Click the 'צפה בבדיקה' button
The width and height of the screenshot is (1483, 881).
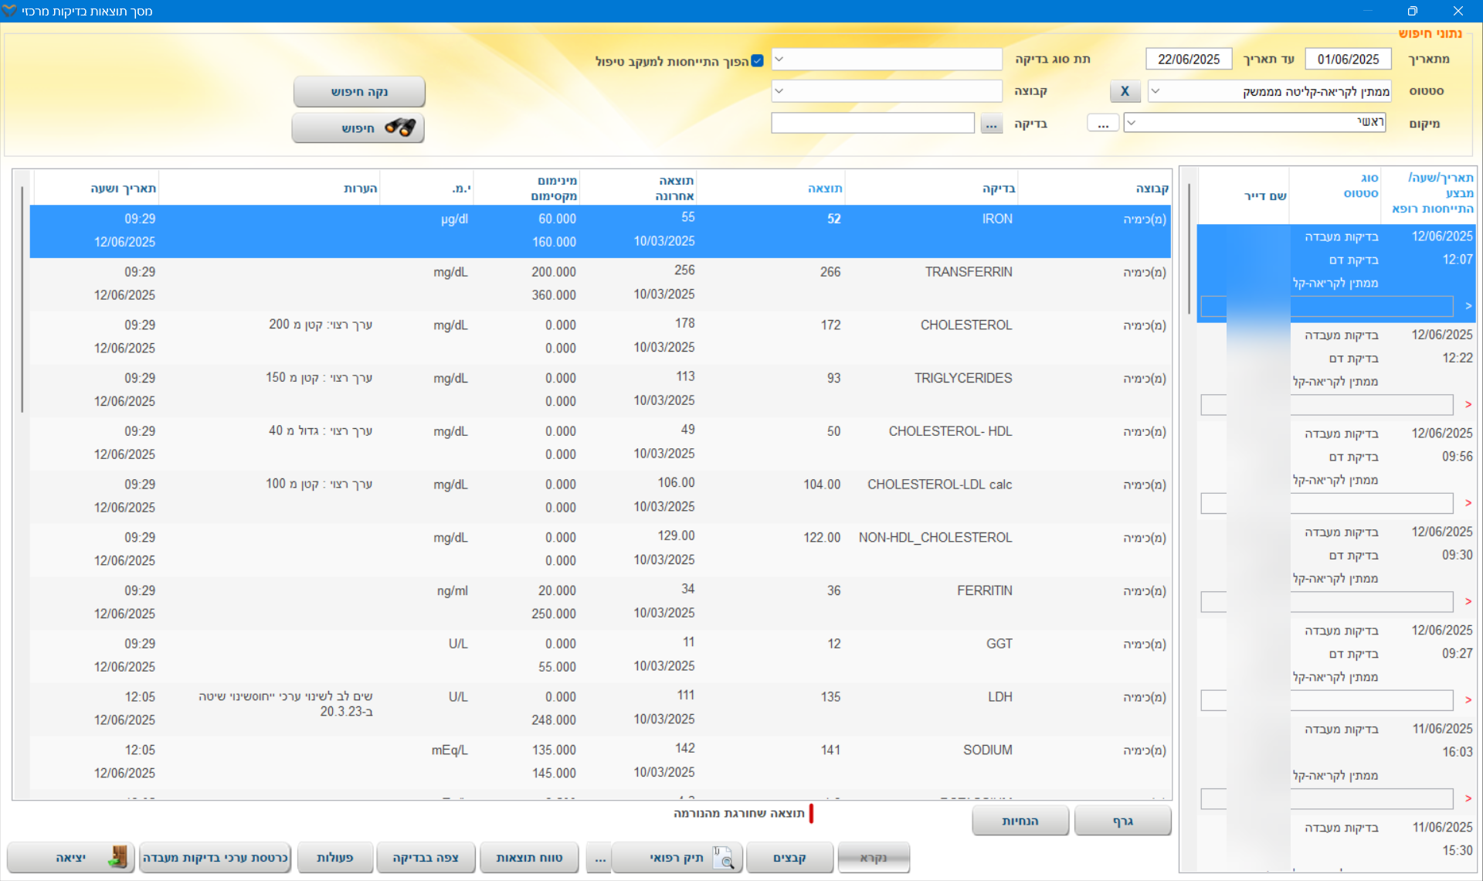(x=426, y=858)
